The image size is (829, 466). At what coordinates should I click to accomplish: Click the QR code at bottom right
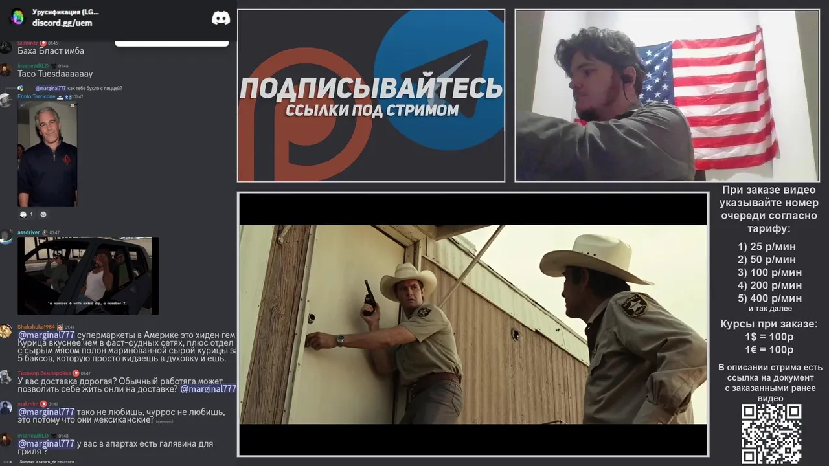tap(771, 434)
